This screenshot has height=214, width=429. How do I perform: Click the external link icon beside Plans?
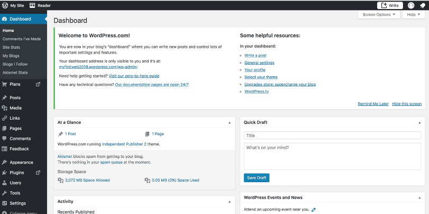38,84
